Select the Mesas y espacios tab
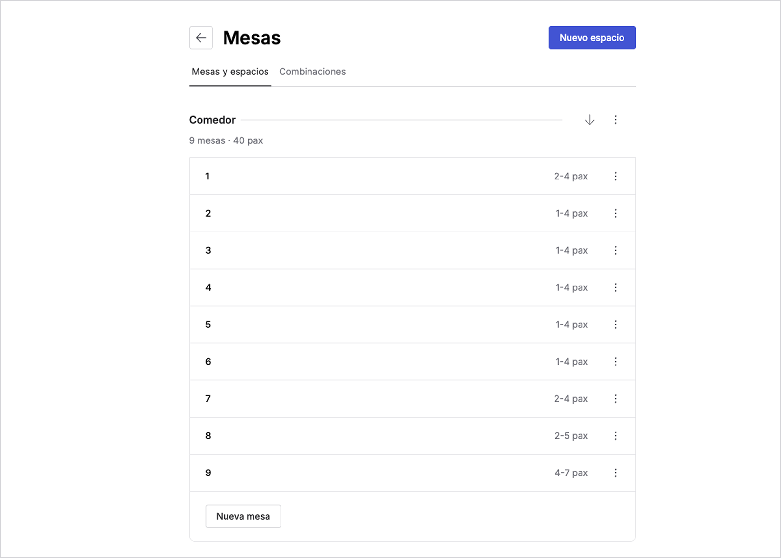This screenshot has height=558, width=781. click(x=230, y=72)
